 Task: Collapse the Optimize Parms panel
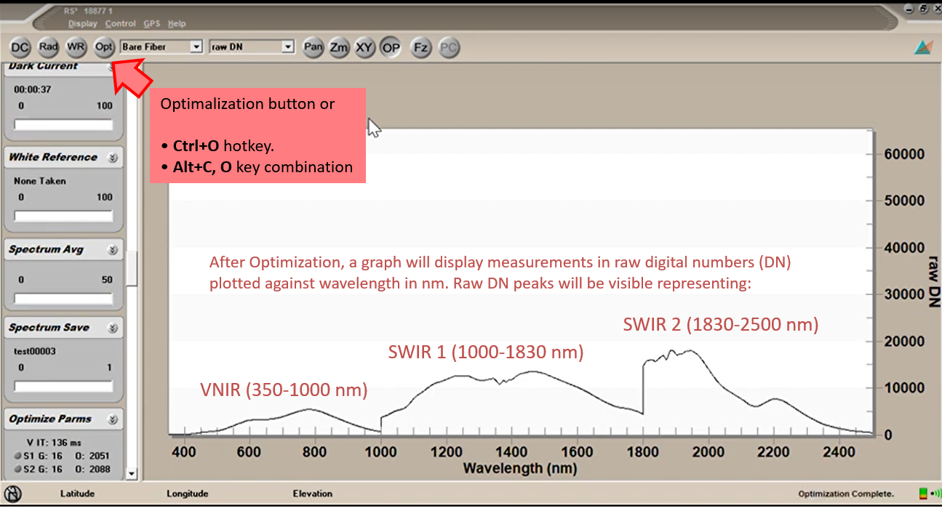pos(113,419)
